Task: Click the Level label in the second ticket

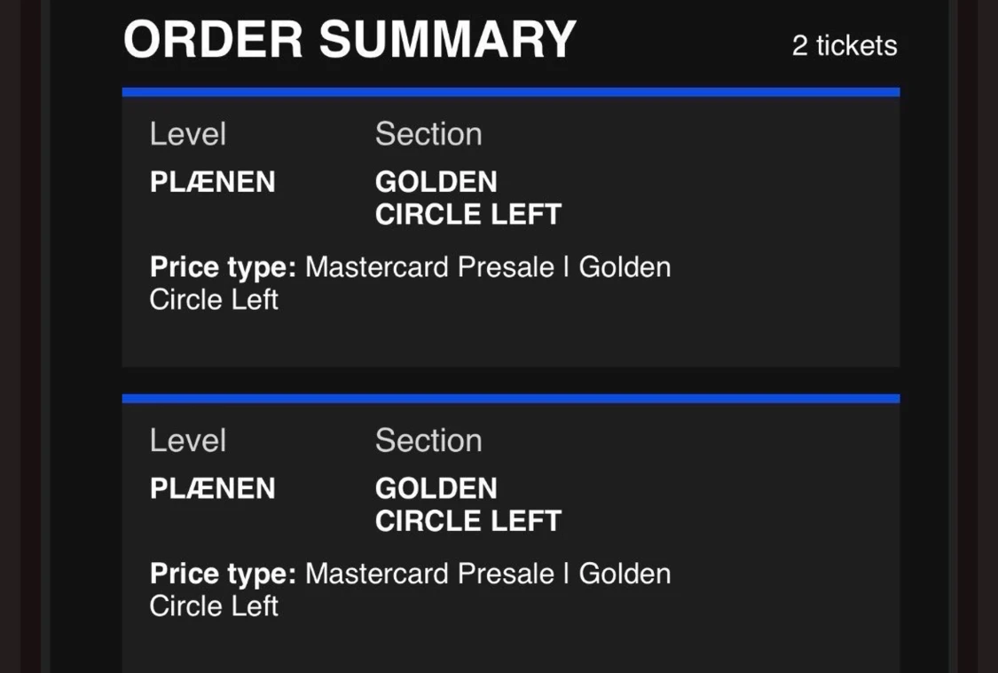Action: pos(187,440)
